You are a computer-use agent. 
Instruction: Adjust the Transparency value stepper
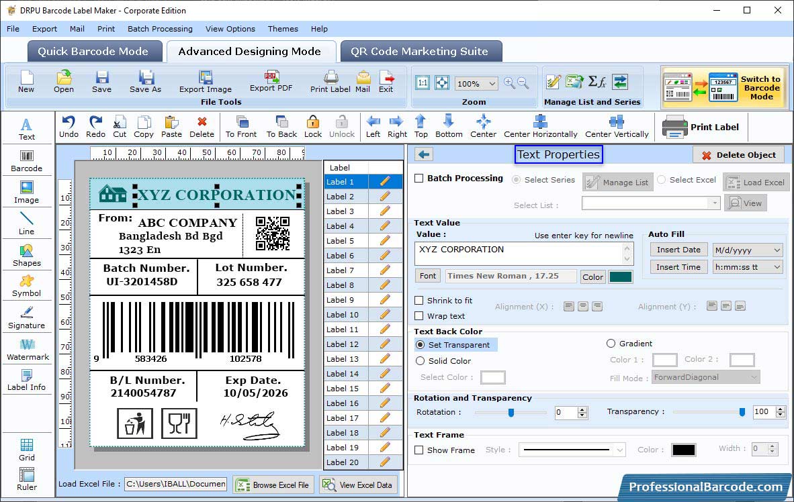(x=781, y=412)
